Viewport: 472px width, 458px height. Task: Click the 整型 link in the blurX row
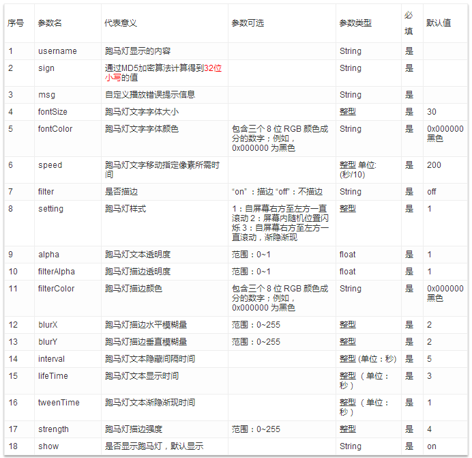[347, 325]
